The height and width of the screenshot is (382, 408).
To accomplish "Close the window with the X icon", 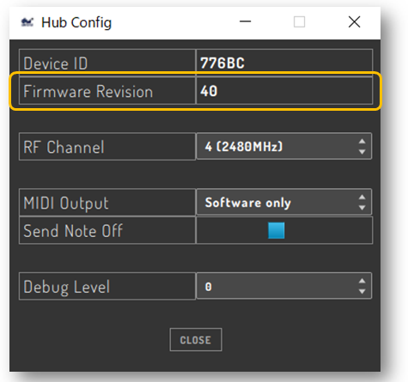I will [x=354, y=21].
